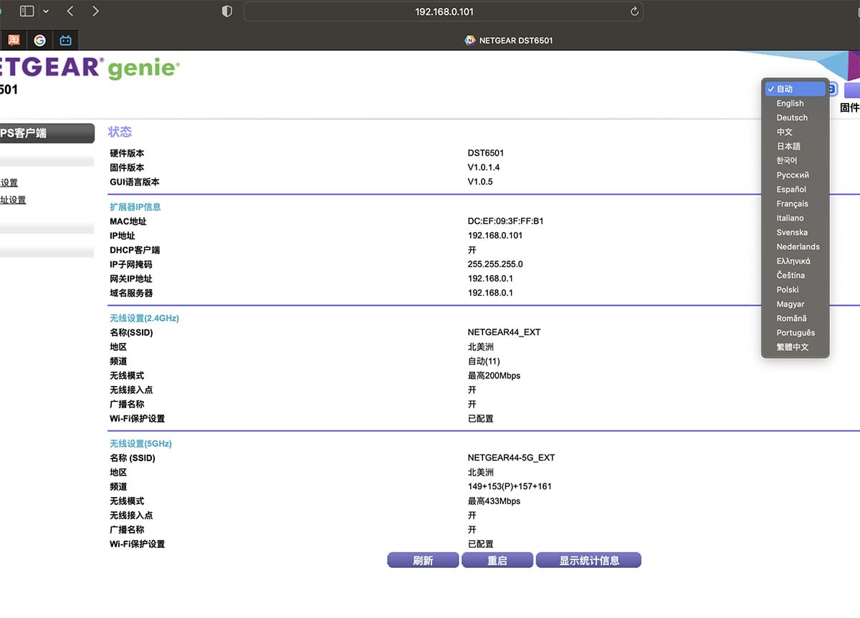Go back with the browser back arrow

click(x=70, y=11)
